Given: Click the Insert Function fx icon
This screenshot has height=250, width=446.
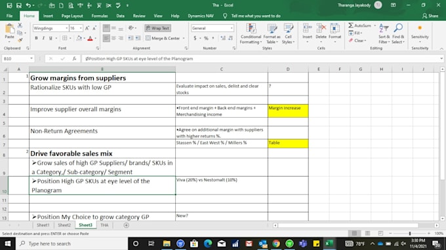Looking at the screenshot, I should (x=74, y=59).
